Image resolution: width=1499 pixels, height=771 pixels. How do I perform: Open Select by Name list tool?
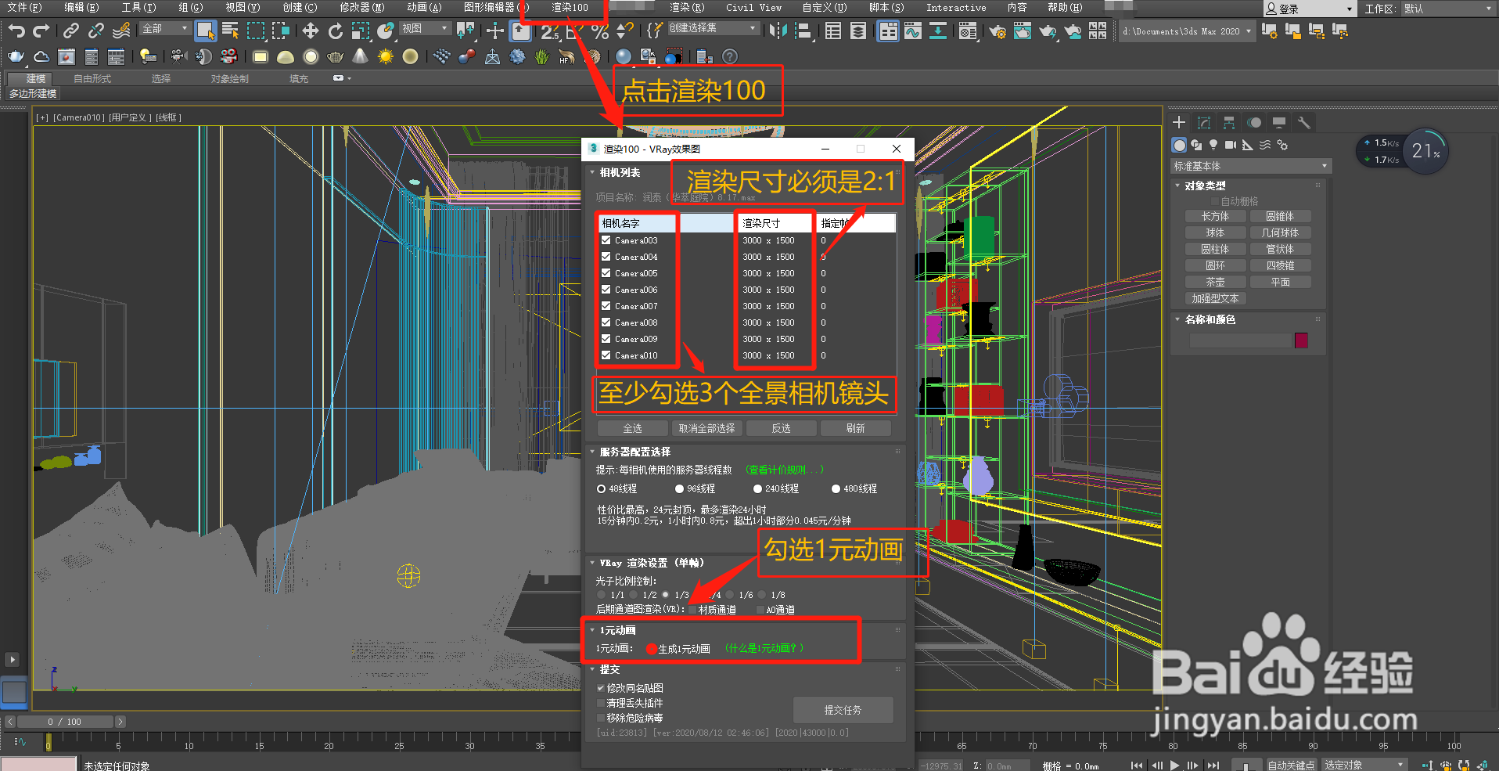(x=230, y=31)
